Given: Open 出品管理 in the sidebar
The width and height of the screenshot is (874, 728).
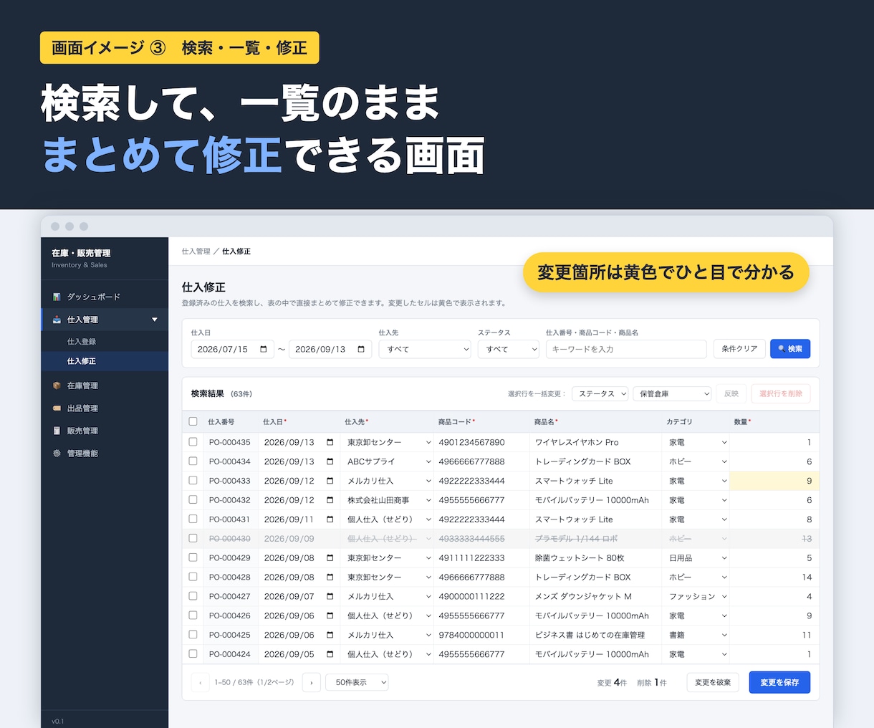Looking at the screenshot, I should 82,408.
